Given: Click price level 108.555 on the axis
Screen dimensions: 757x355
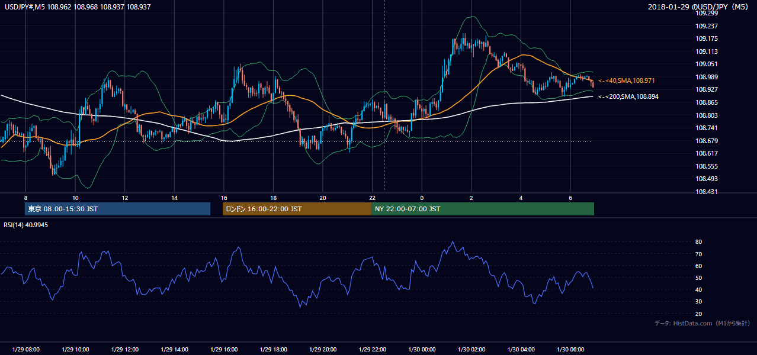Looking at the screenshot, I should 707,166.
